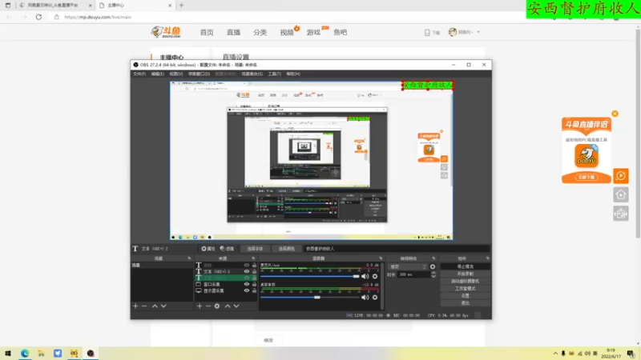Toggle eye of the highlighted green source row
The image size is (641, 360).
point(247,278)
